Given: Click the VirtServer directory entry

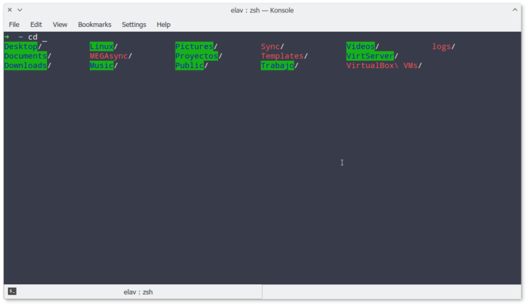Looking at the screenshot, I should click(372, 56).
